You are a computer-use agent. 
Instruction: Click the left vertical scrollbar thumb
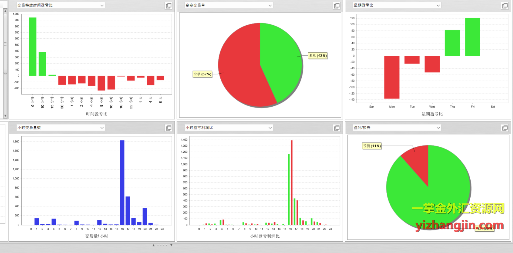tap(5, 44)
